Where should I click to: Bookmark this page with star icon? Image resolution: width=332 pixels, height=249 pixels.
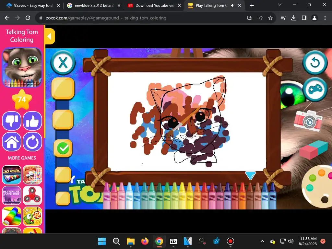tap(270, 18)
